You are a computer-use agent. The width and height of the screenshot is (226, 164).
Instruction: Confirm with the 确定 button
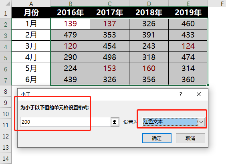pos(157,138)
